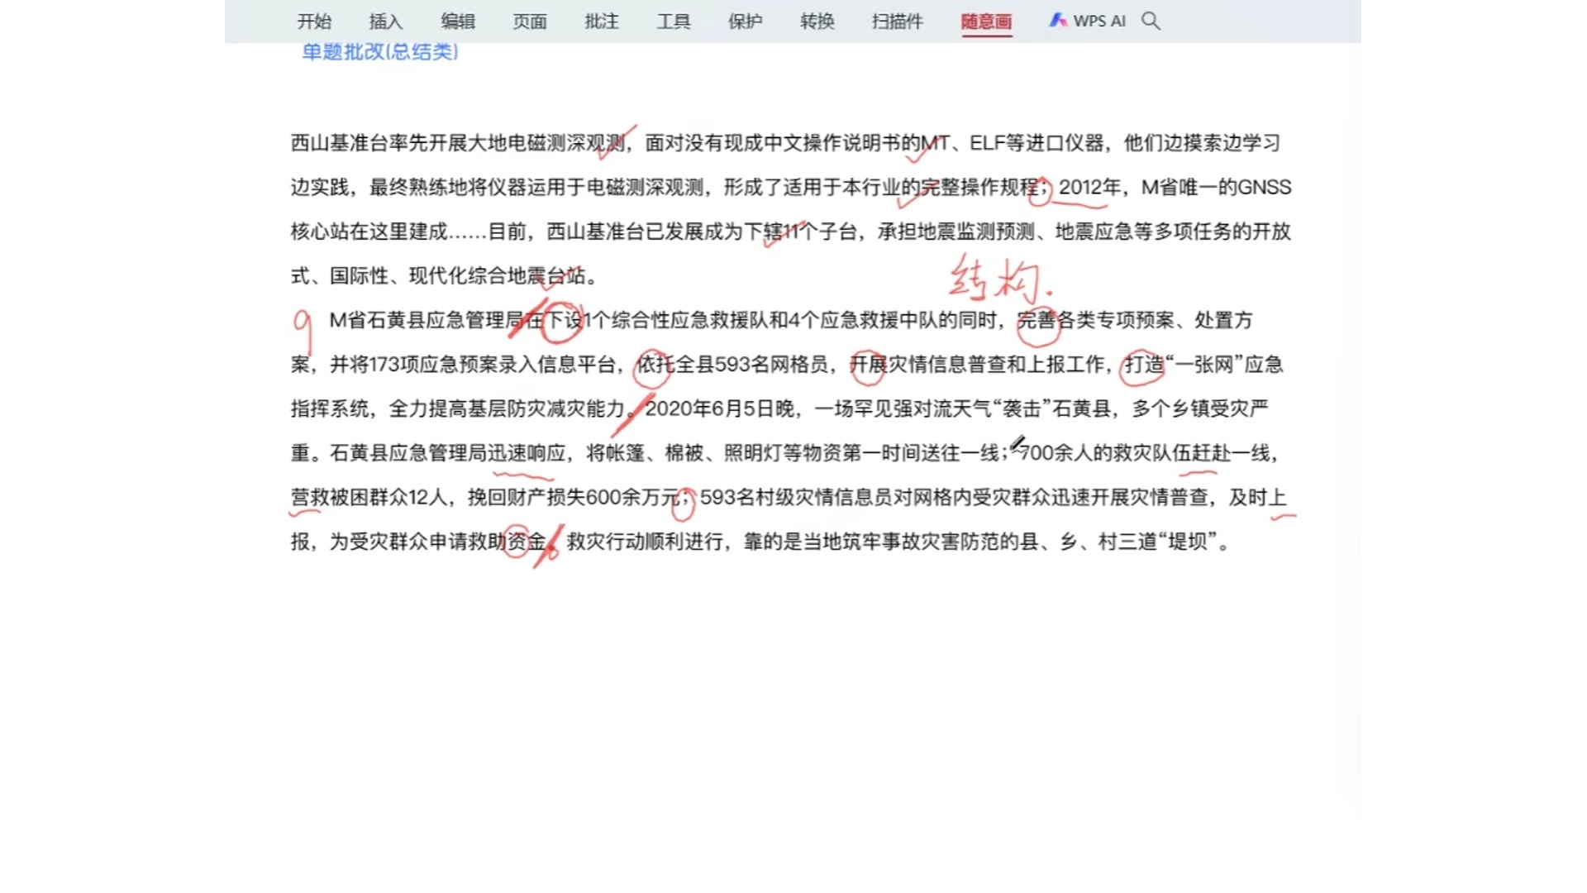The width and height of the screenshot is (1587, 893).
Task: Open the 编辑 tab
Action: (458, 21)
